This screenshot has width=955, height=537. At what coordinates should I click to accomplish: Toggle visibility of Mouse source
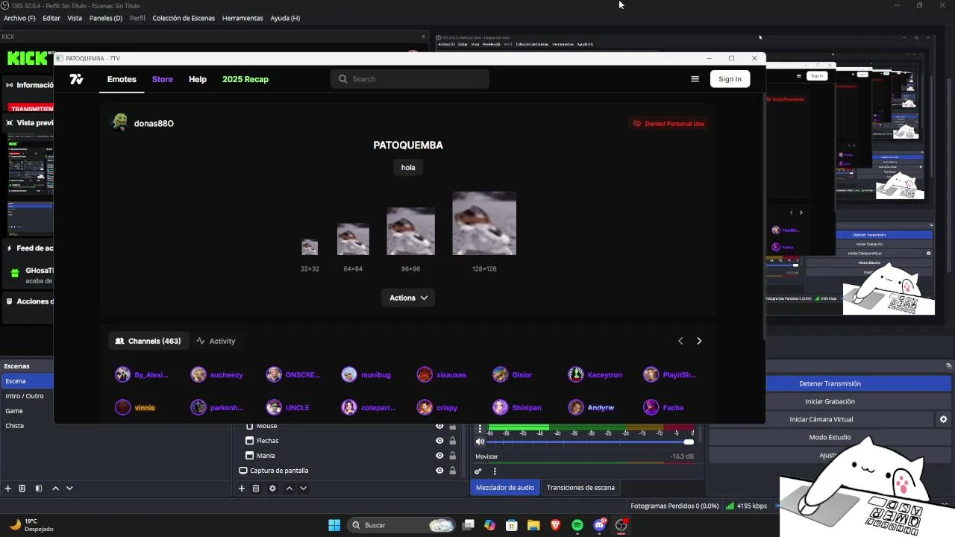pos(439,426)
